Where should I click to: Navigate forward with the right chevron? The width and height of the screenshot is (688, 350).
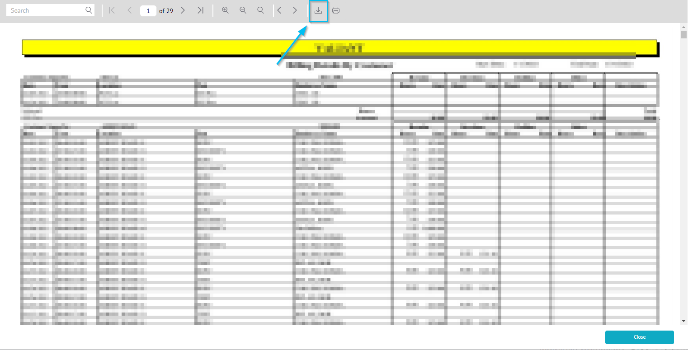click(x=295, y=10)
